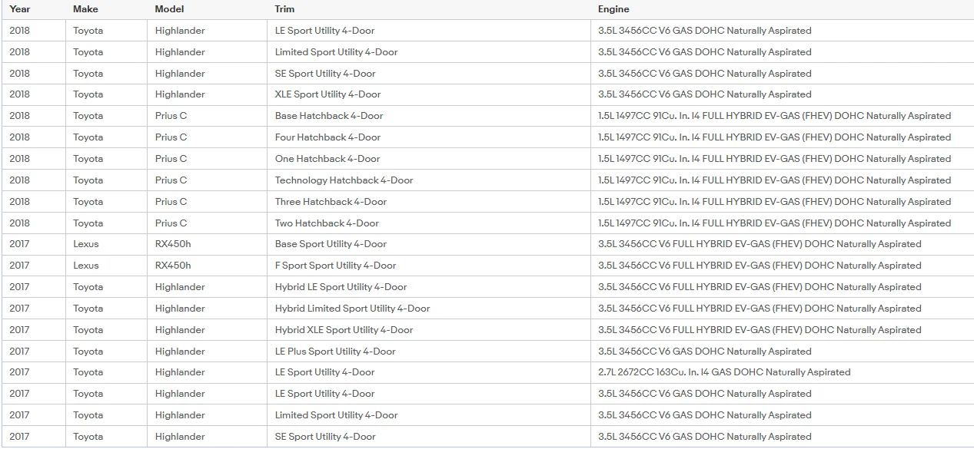Click 'Prius C' in the Technology Hatchback row
The height and width of the screenshot is (449, 974).
[x=171, y=180]
